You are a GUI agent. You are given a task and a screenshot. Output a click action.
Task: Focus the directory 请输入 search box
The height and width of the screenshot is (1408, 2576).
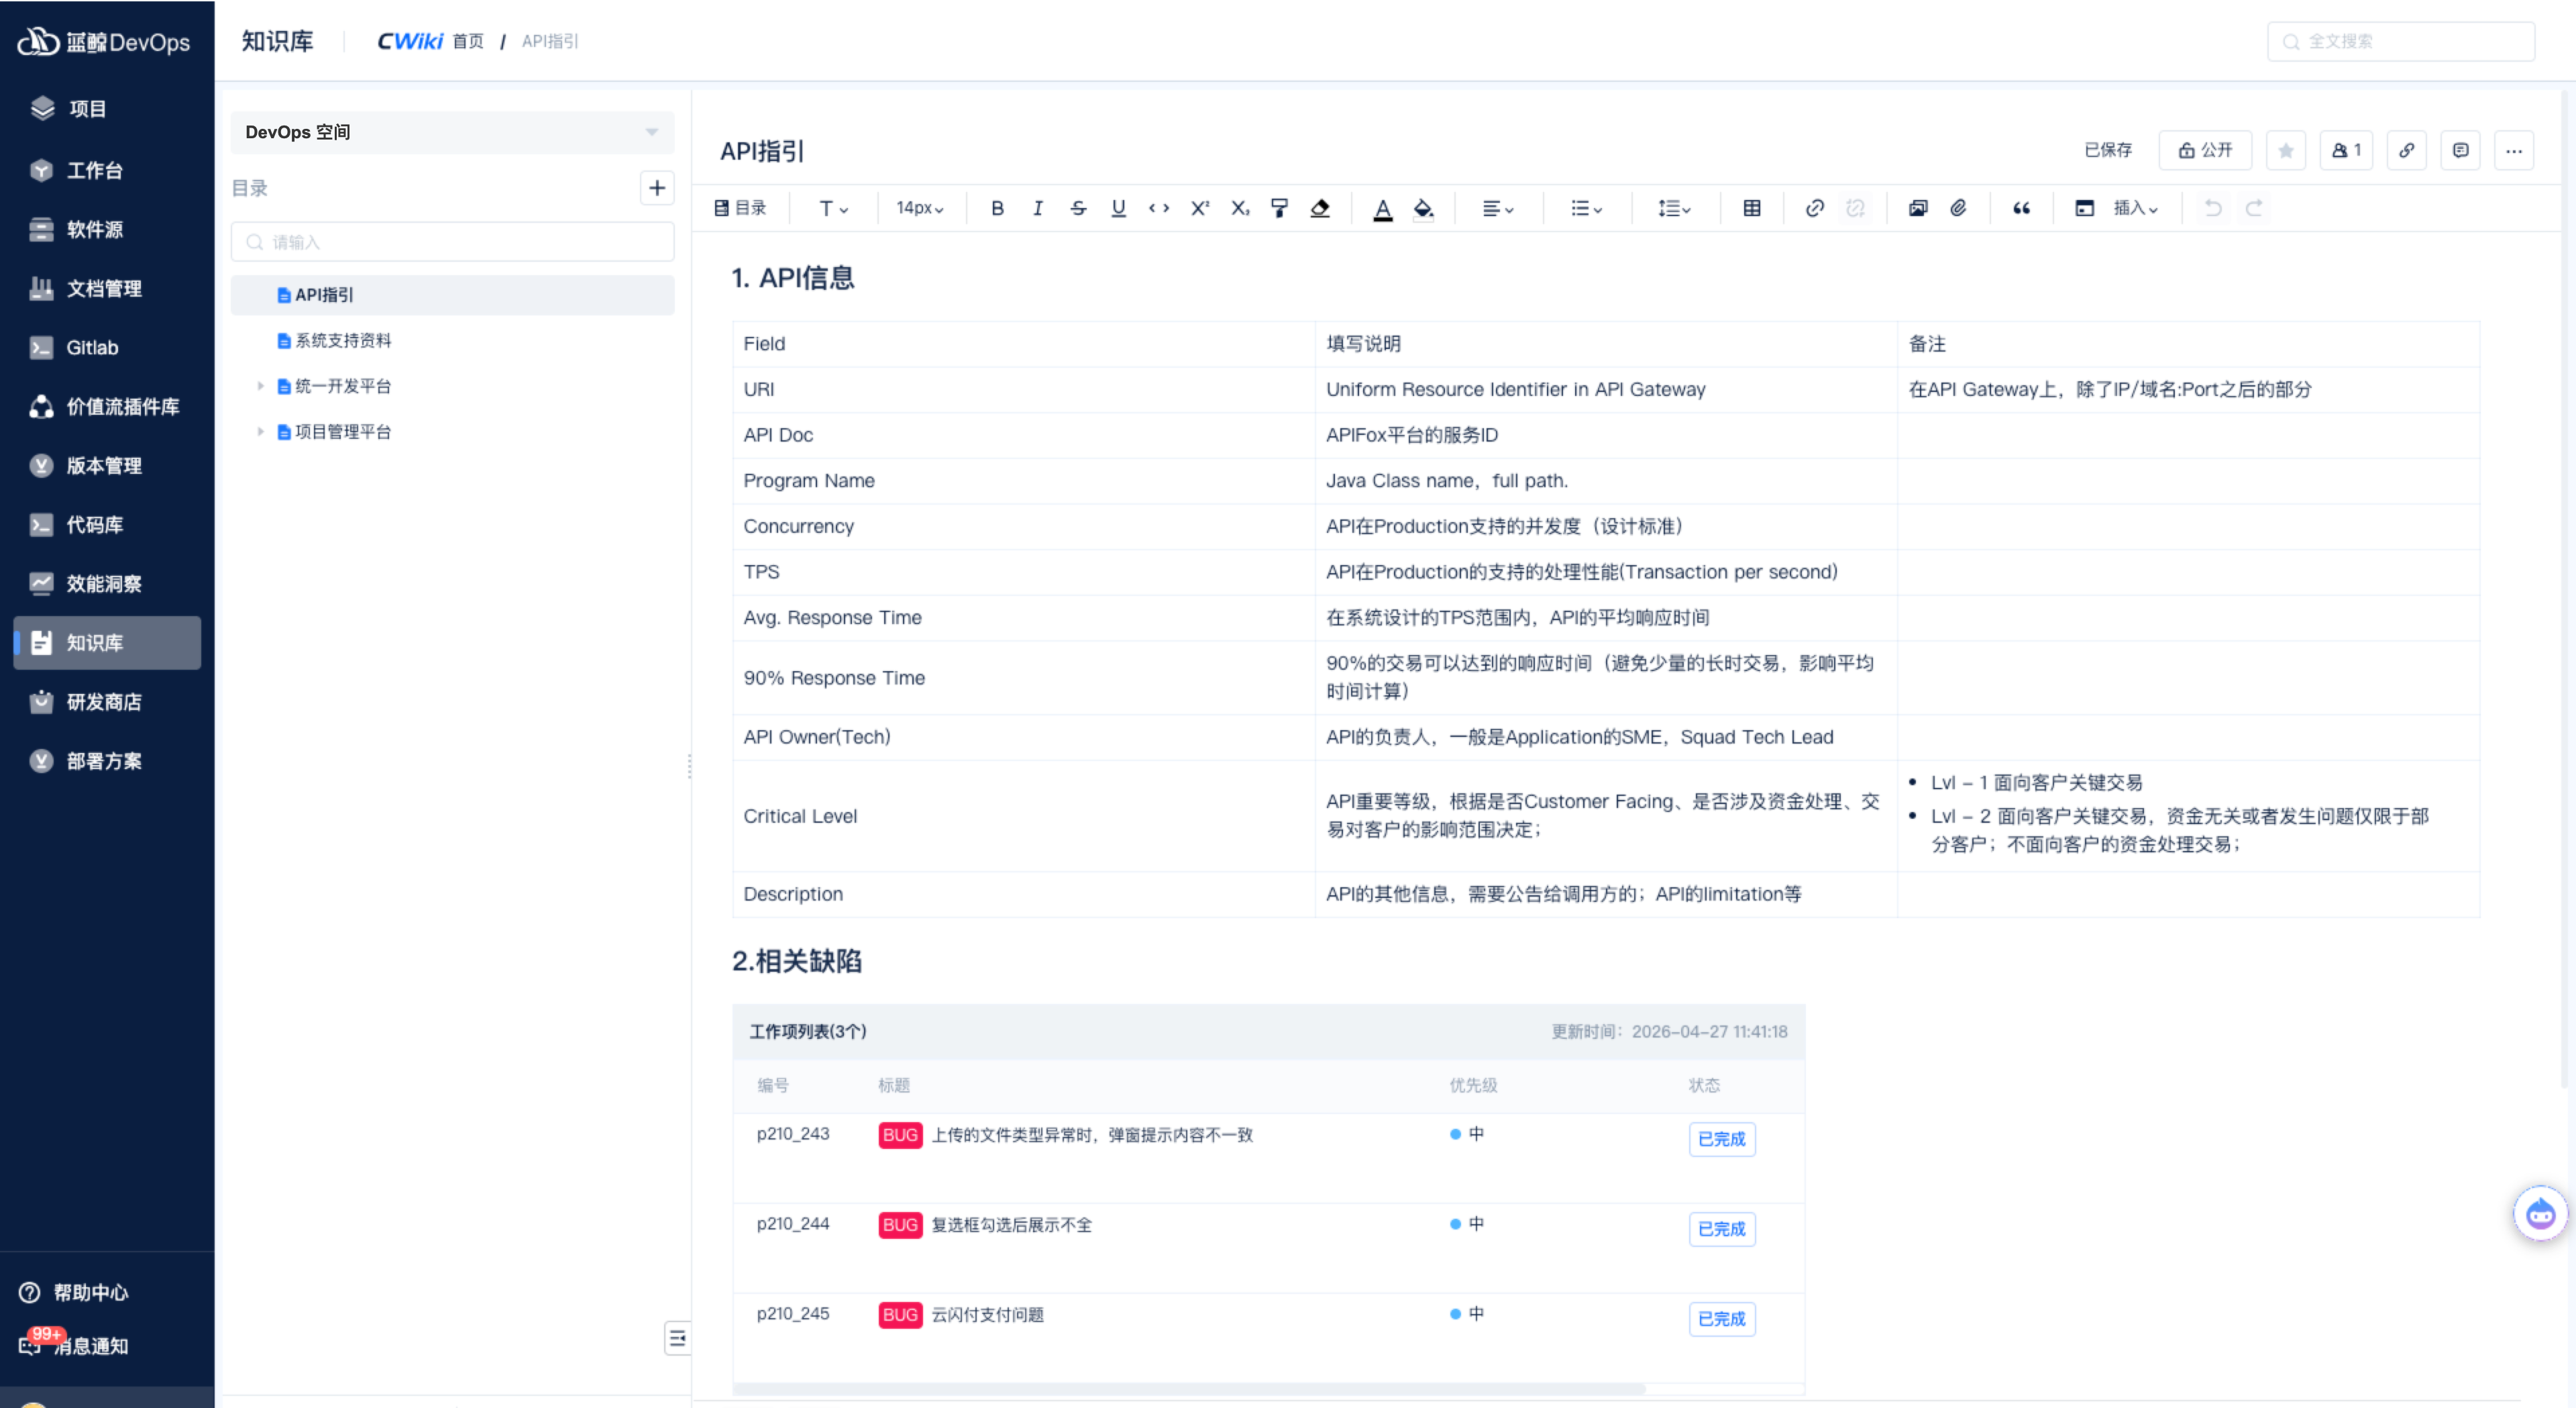click(452, 242)
